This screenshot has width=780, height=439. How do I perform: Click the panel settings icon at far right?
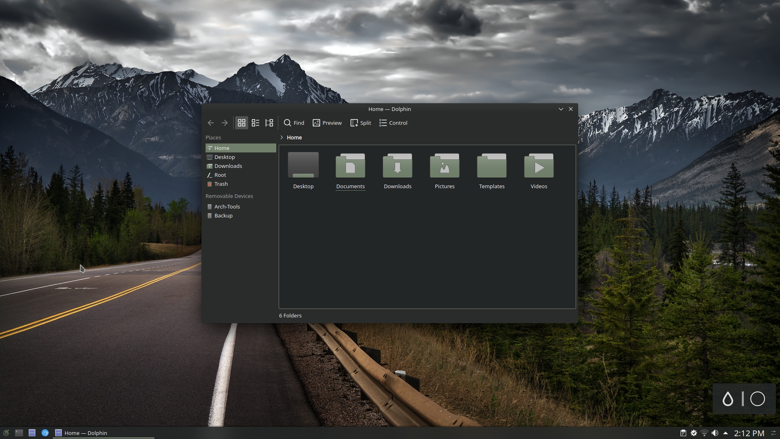(773, 433)
